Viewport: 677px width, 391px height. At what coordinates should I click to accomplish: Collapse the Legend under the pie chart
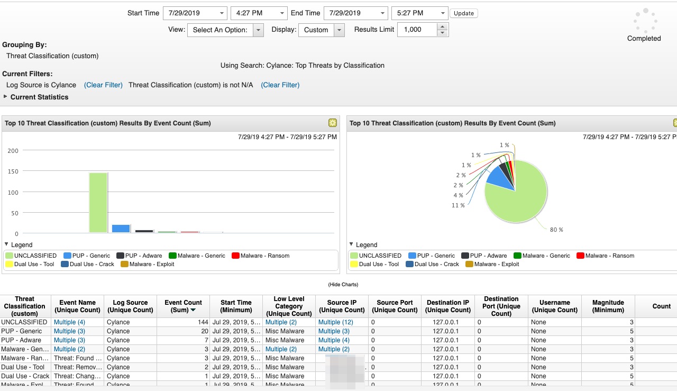pos(352,244)
